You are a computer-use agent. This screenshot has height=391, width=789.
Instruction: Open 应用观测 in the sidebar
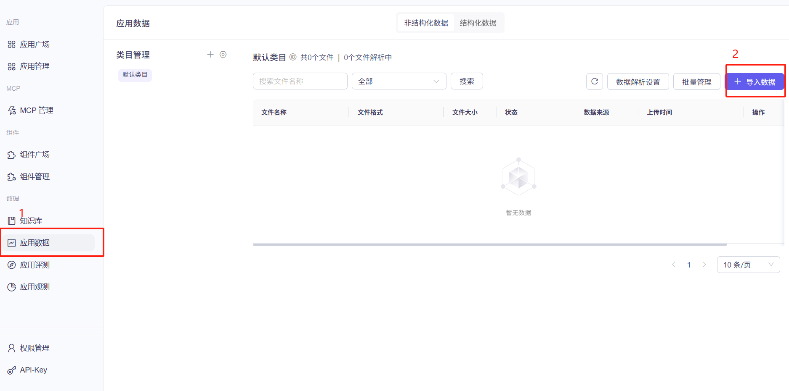(35, 286)
